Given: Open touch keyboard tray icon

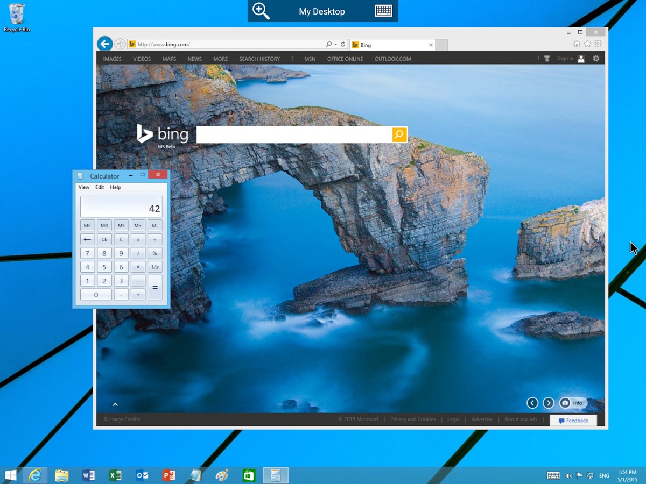Looking at the screenshot, I should [553, 475].
